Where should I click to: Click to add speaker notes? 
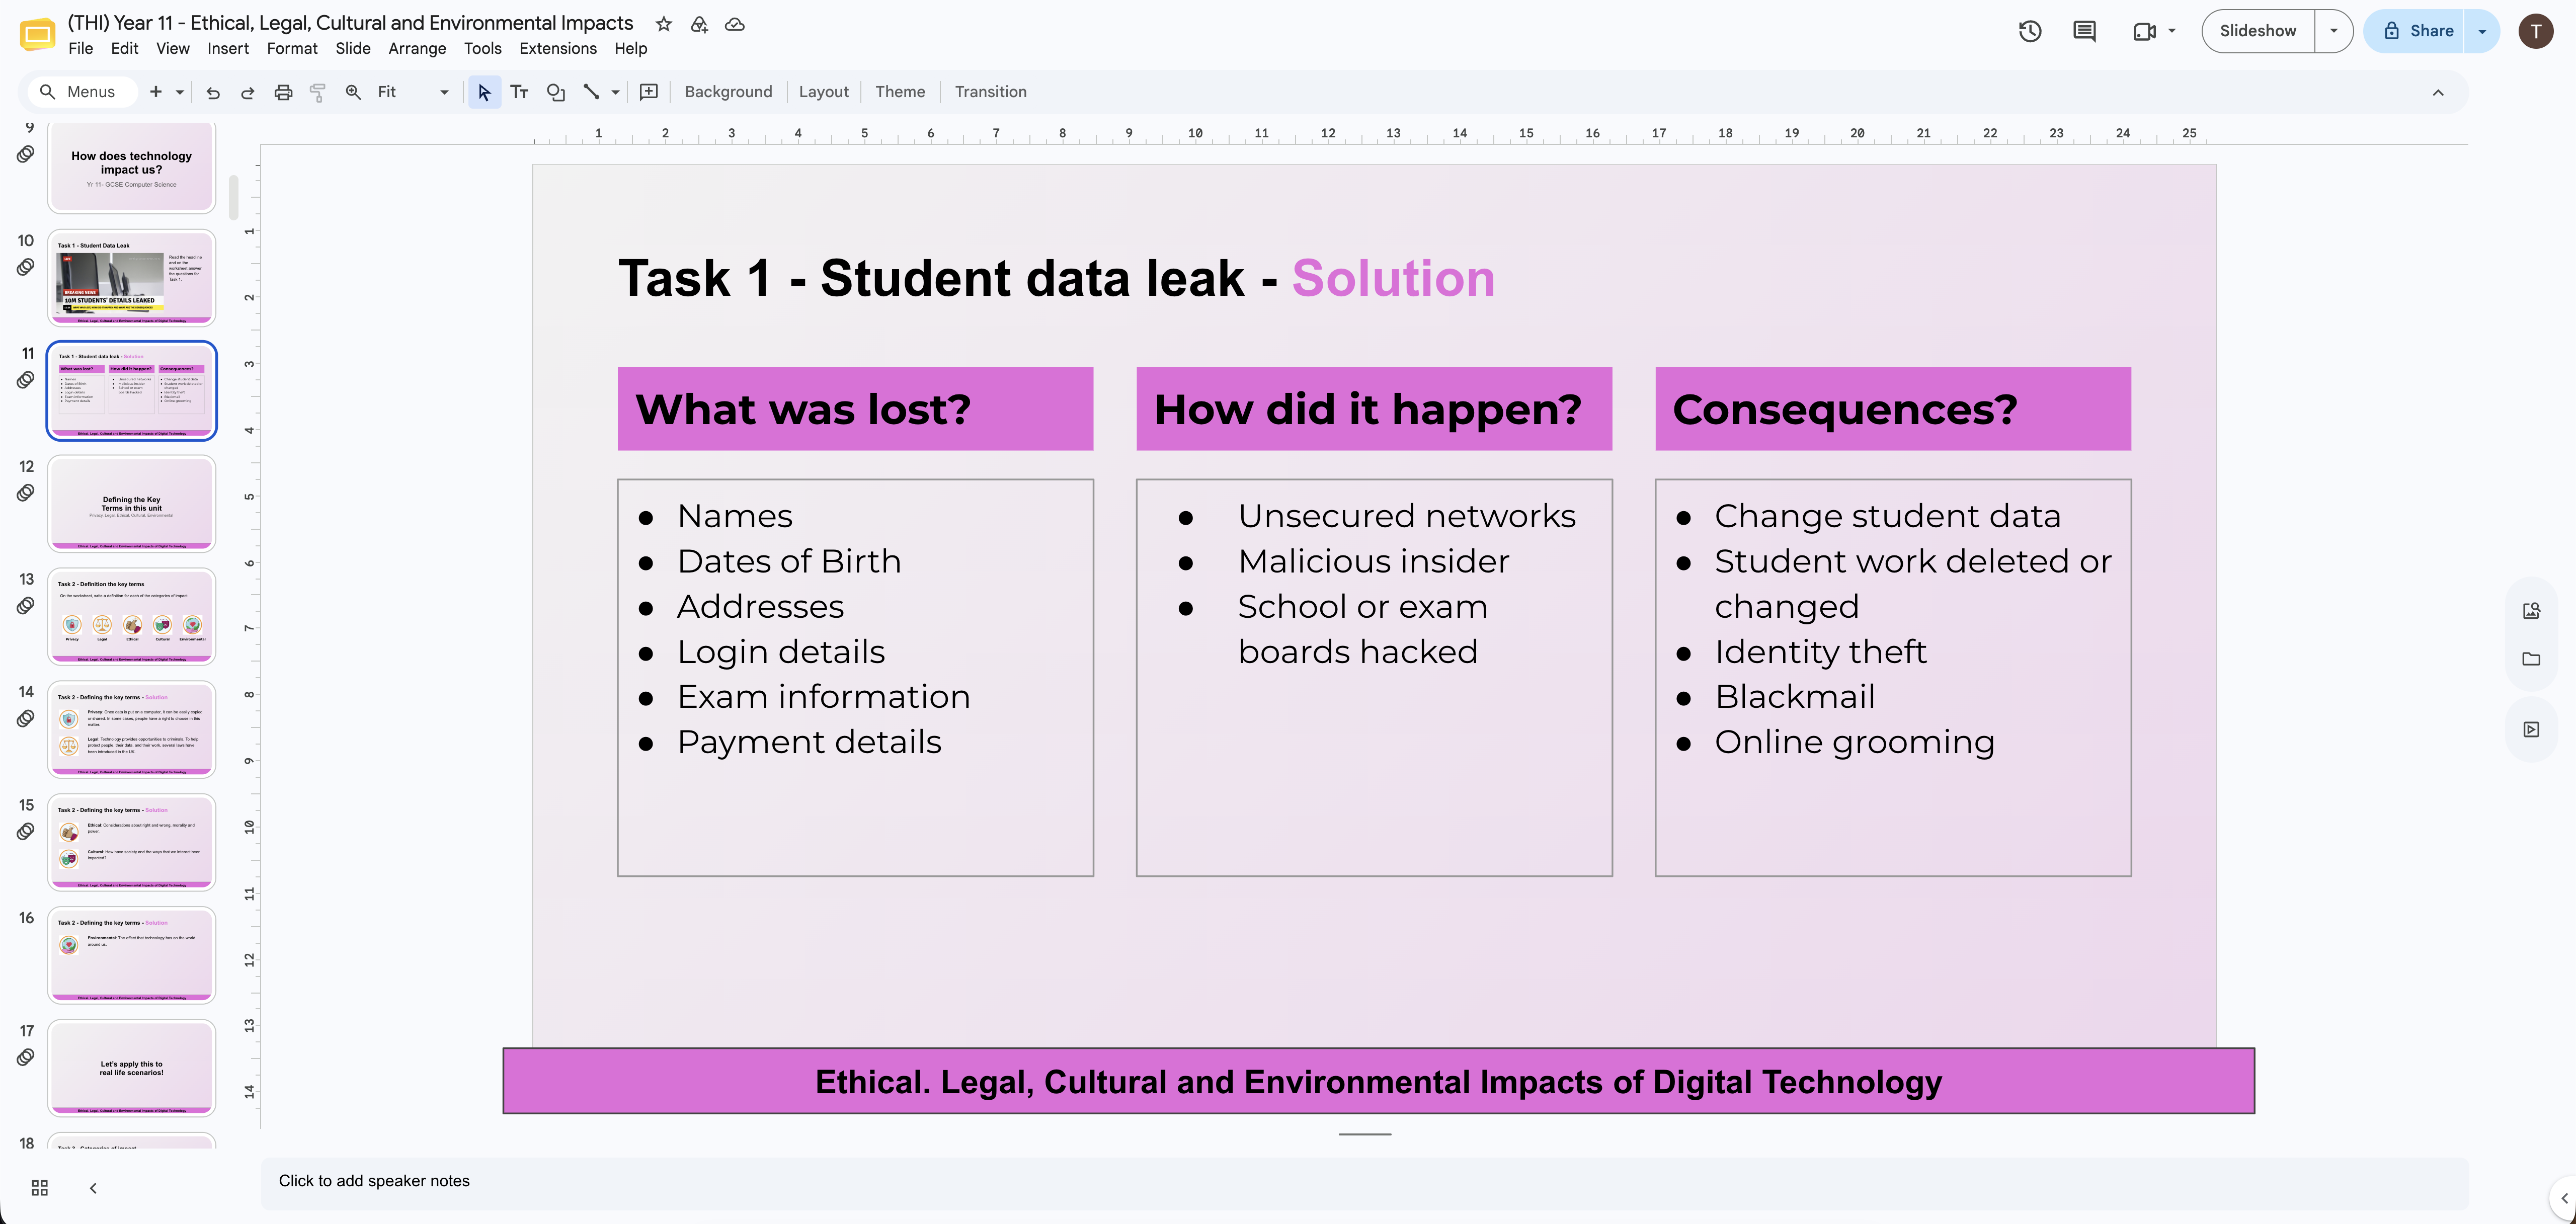pyautogui.click(x=1365, y=1181)
